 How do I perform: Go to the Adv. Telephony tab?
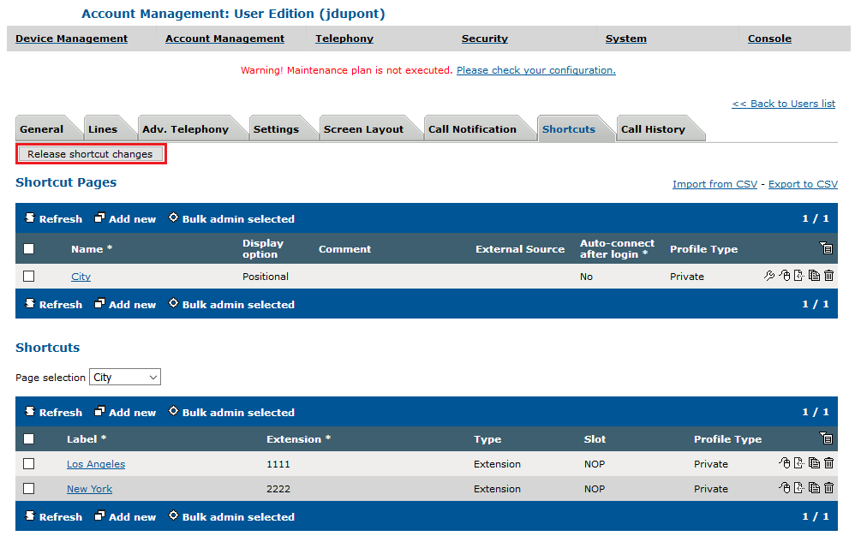pyautogui.click(x=186, y=129)
